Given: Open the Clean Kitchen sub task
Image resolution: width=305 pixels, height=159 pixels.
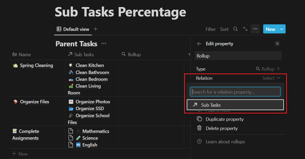Looking at the screenshot, I should [90, 65].
